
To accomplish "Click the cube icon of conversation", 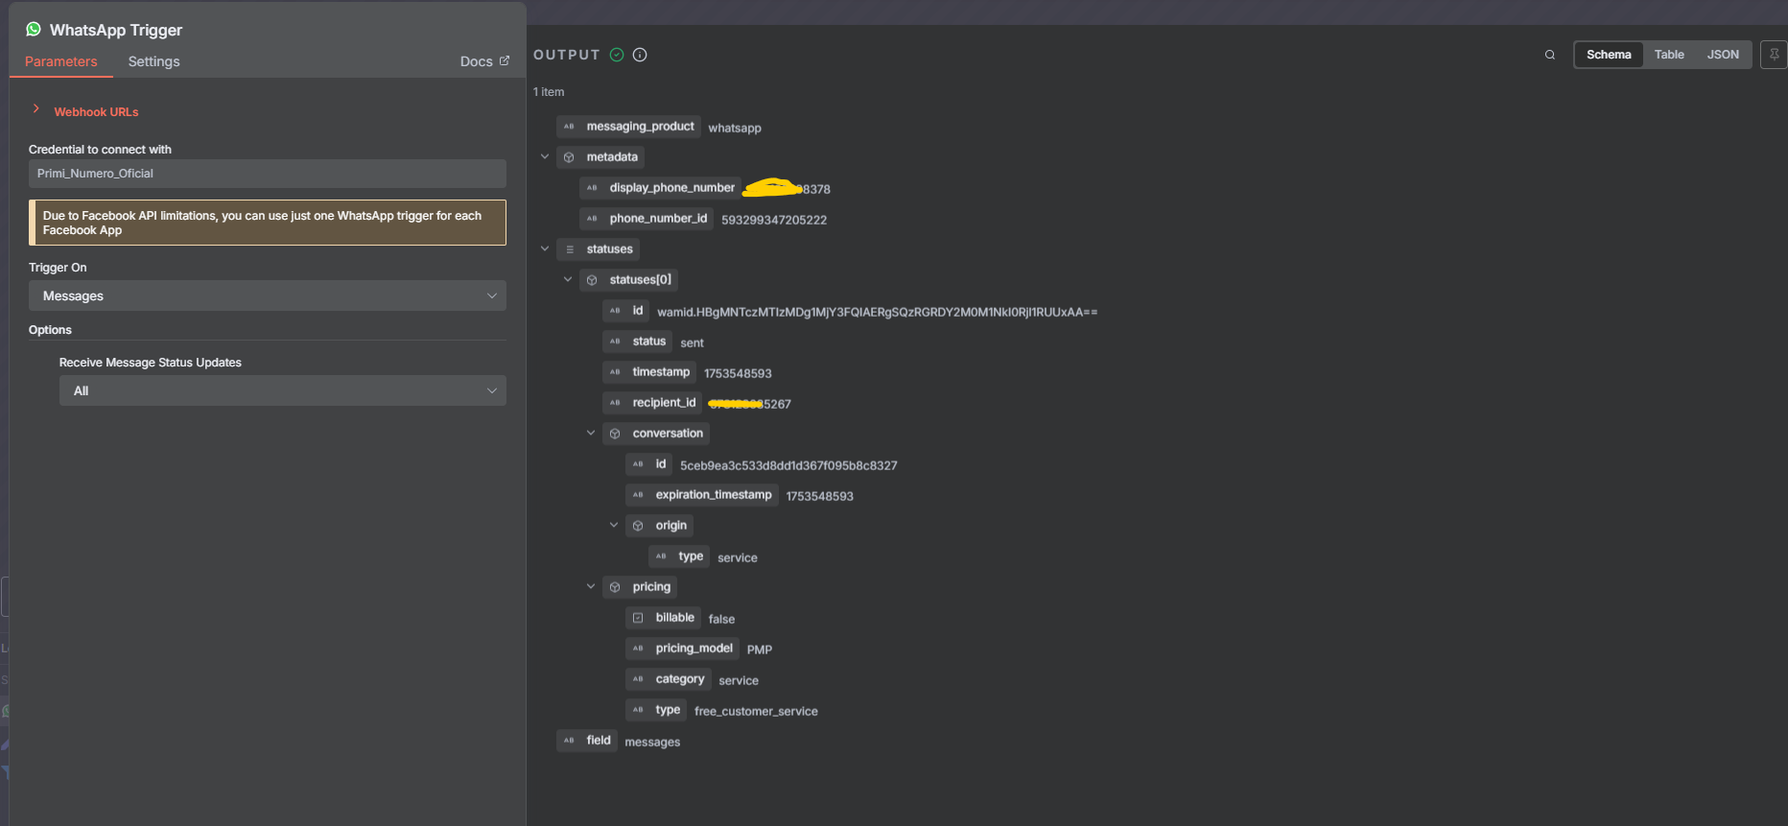I will click(x=615, y=434).
